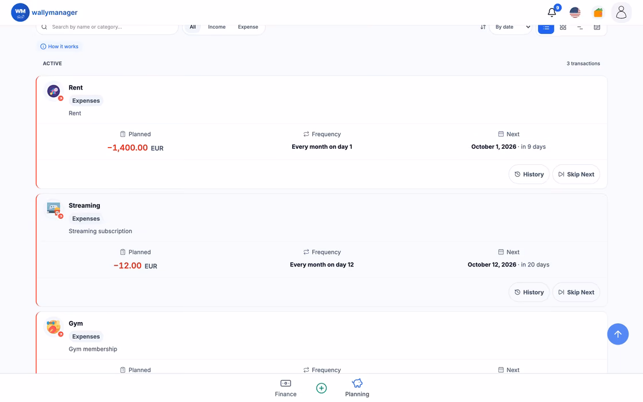Switch to timeline view layout

580,27
